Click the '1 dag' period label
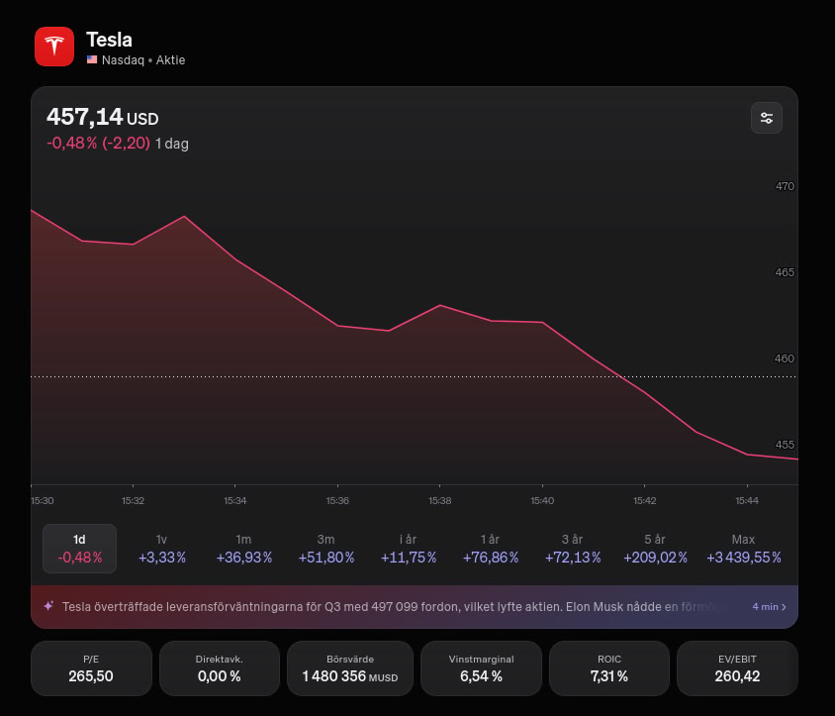This screenshot has width=835, height=716. [x=172, y=144]
